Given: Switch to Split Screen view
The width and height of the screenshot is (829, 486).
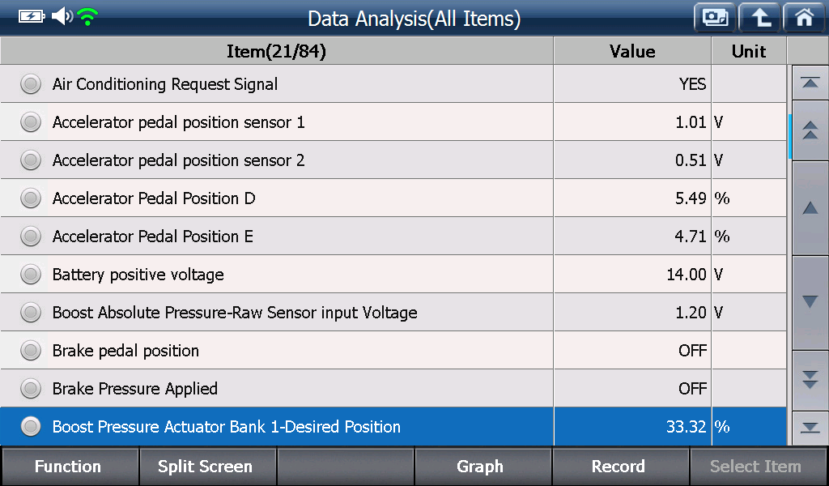Looking at the screenshot, I should 206,467.
